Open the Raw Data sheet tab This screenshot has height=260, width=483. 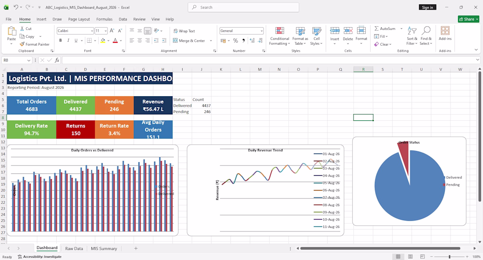(x=74, y=248)
